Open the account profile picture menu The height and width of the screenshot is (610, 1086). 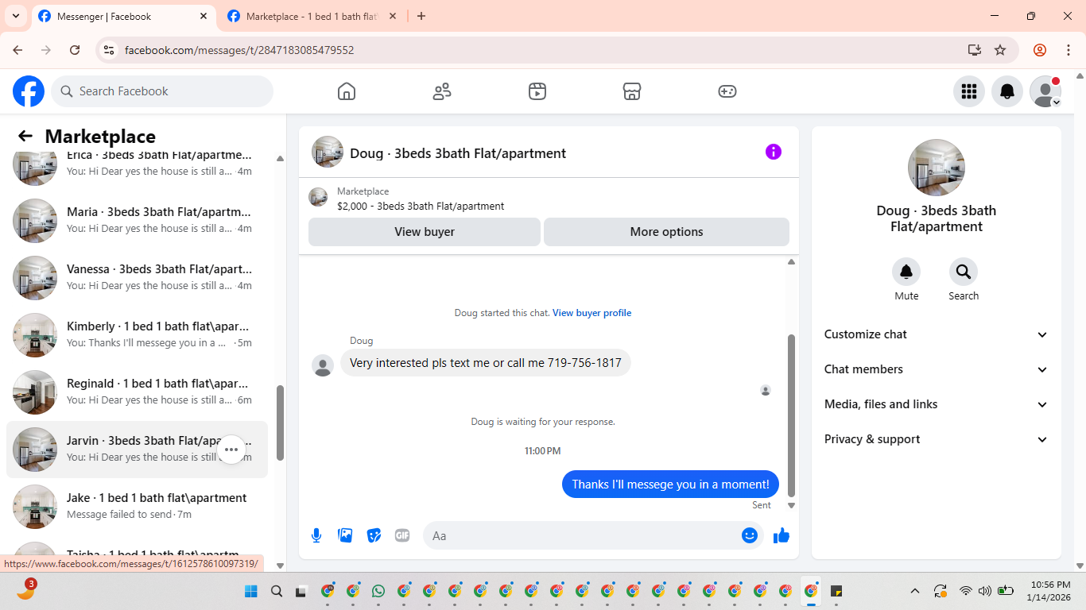coord(1045,91)
